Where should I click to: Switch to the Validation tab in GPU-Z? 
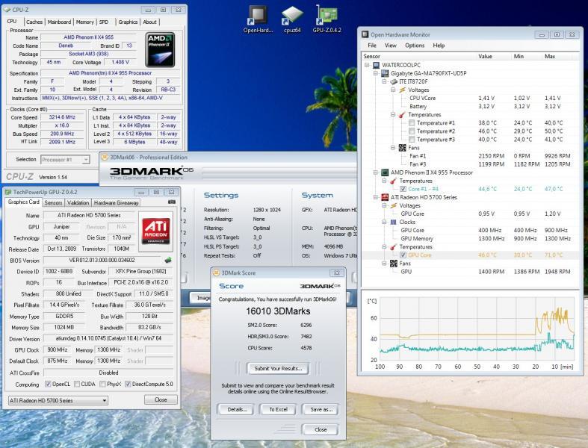[x=78, y=202]
